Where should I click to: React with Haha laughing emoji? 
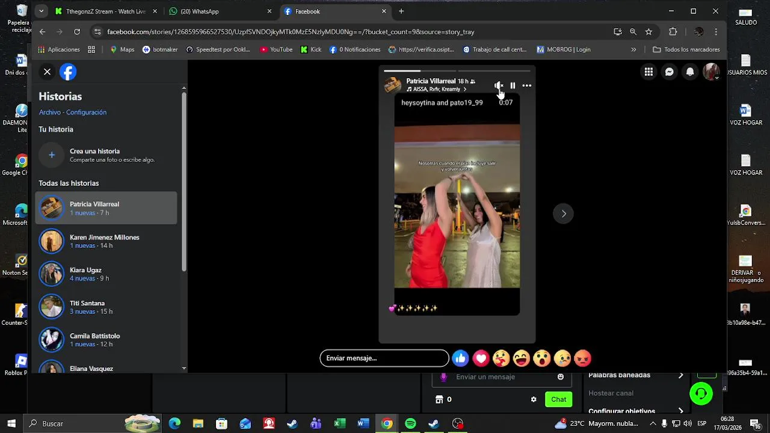522,358
